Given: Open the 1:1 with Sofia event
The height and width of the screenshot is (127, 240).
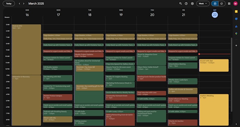Looking at the screenshot, I should 89,113.
